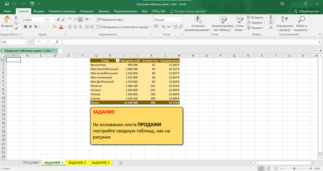The image size is (323, 171).
Task: Expand Форматировать как таблицу menu
Action: (x=222, y=24)
